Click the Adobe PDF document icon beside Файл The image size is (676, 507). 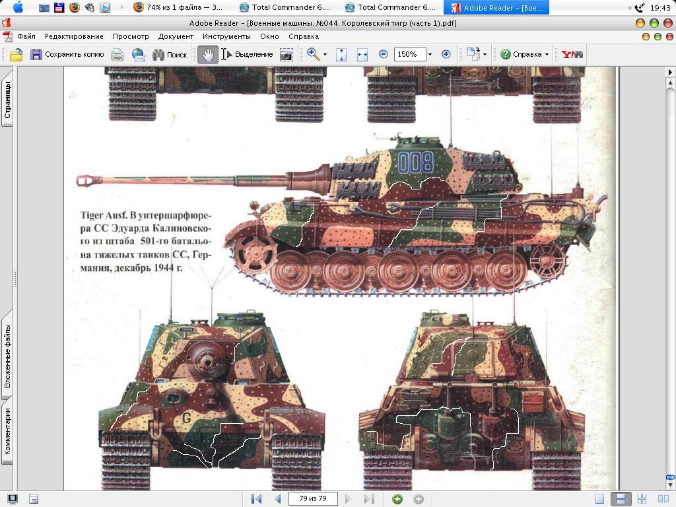7,37
